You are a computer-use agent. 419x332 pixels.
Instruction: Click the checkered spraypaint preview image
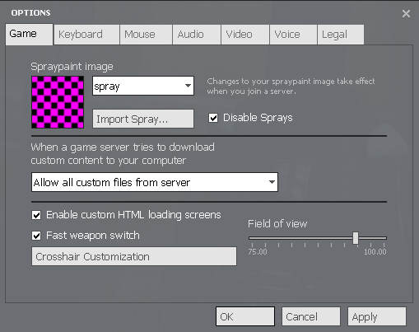pos(58,102)
